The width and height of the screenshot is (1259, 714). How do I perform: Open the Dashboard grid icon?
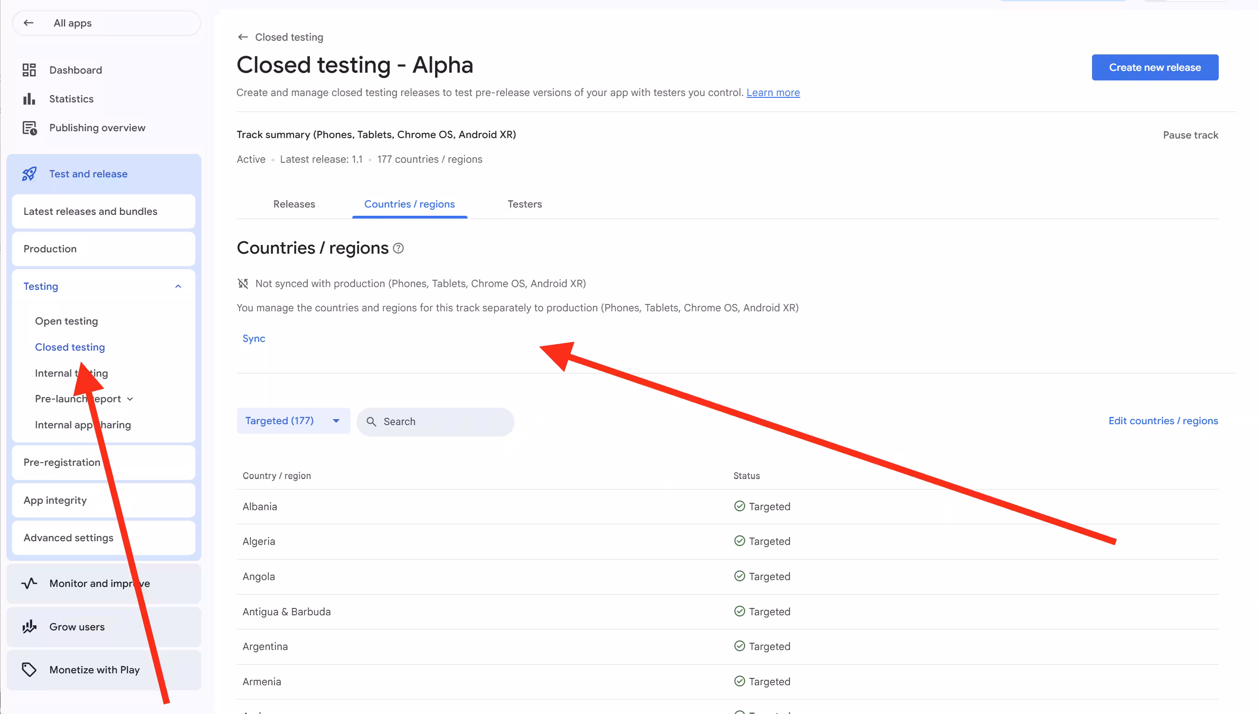pos(29,70)
